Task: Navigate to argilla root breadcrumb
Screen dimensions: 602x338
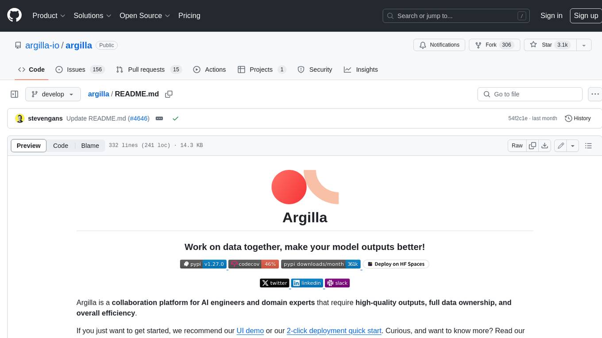Action: [x=98, y=94]
